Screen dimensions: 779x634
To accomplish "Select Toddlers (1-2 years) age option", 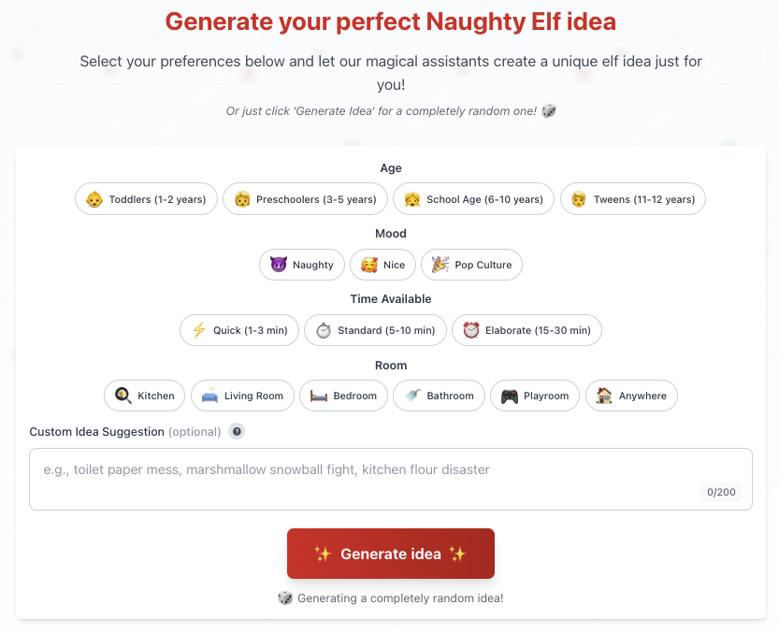I will 147,199.
